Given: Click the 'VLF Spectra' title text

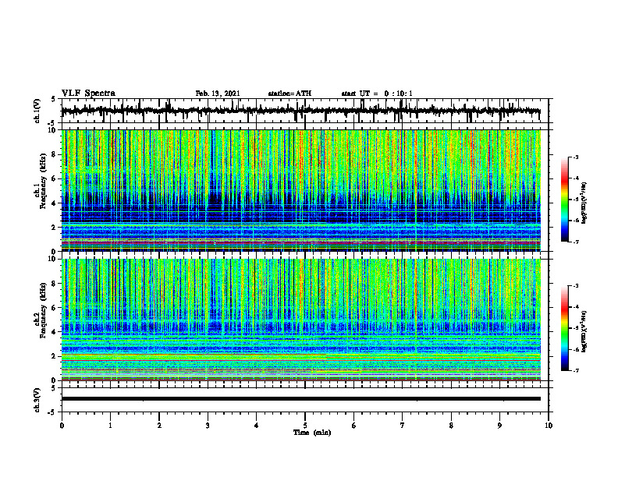Looking at the screenshot, I should (88, 94).
